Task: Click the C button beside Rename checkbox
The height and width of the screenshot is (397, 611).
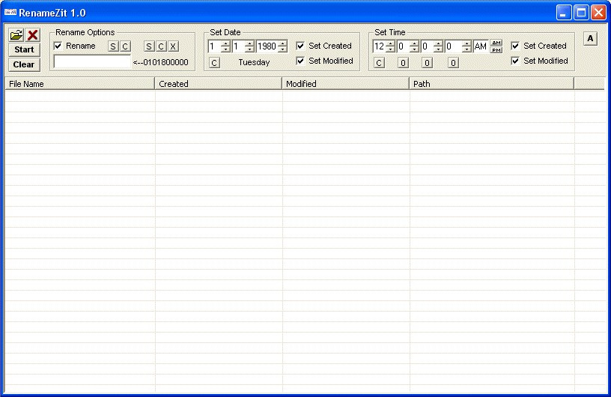Action: [x=125, y=46]
